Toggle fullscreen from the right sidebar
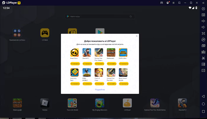 [203, 33]
